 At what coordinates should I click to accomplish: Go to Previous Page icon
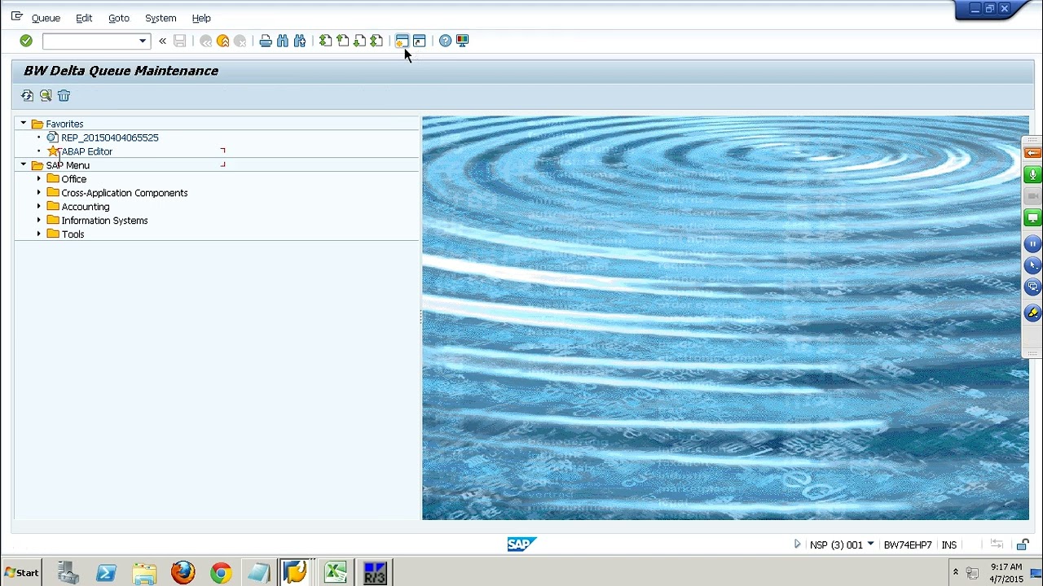click(x=342, y=41)
